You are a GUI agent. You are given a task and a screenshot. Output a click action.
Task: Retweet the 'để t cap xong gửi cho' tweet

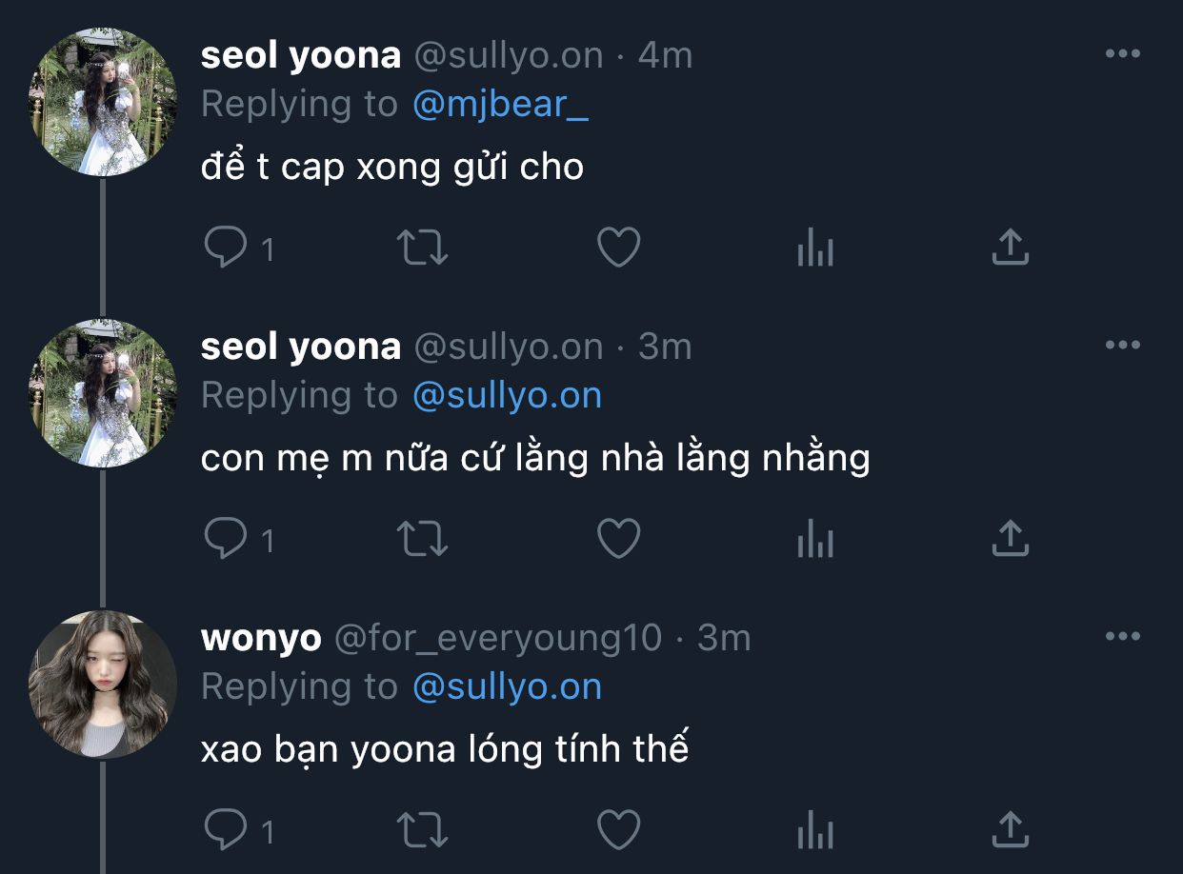tap(421, 248)
